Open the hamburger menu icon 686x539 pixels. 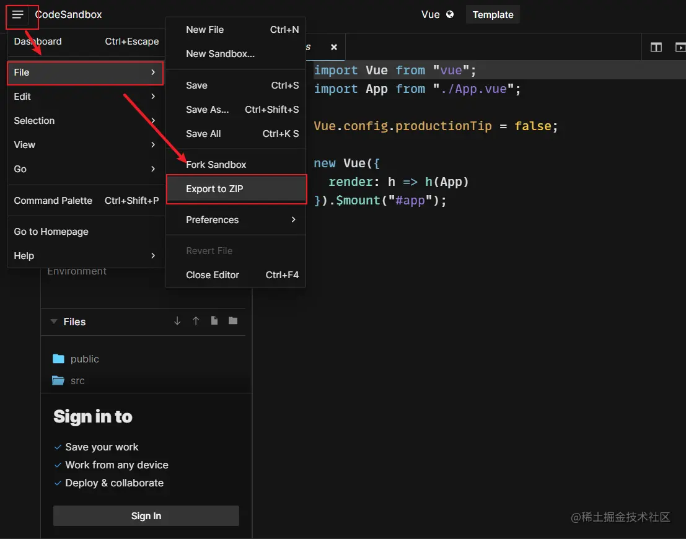(17, 15)
